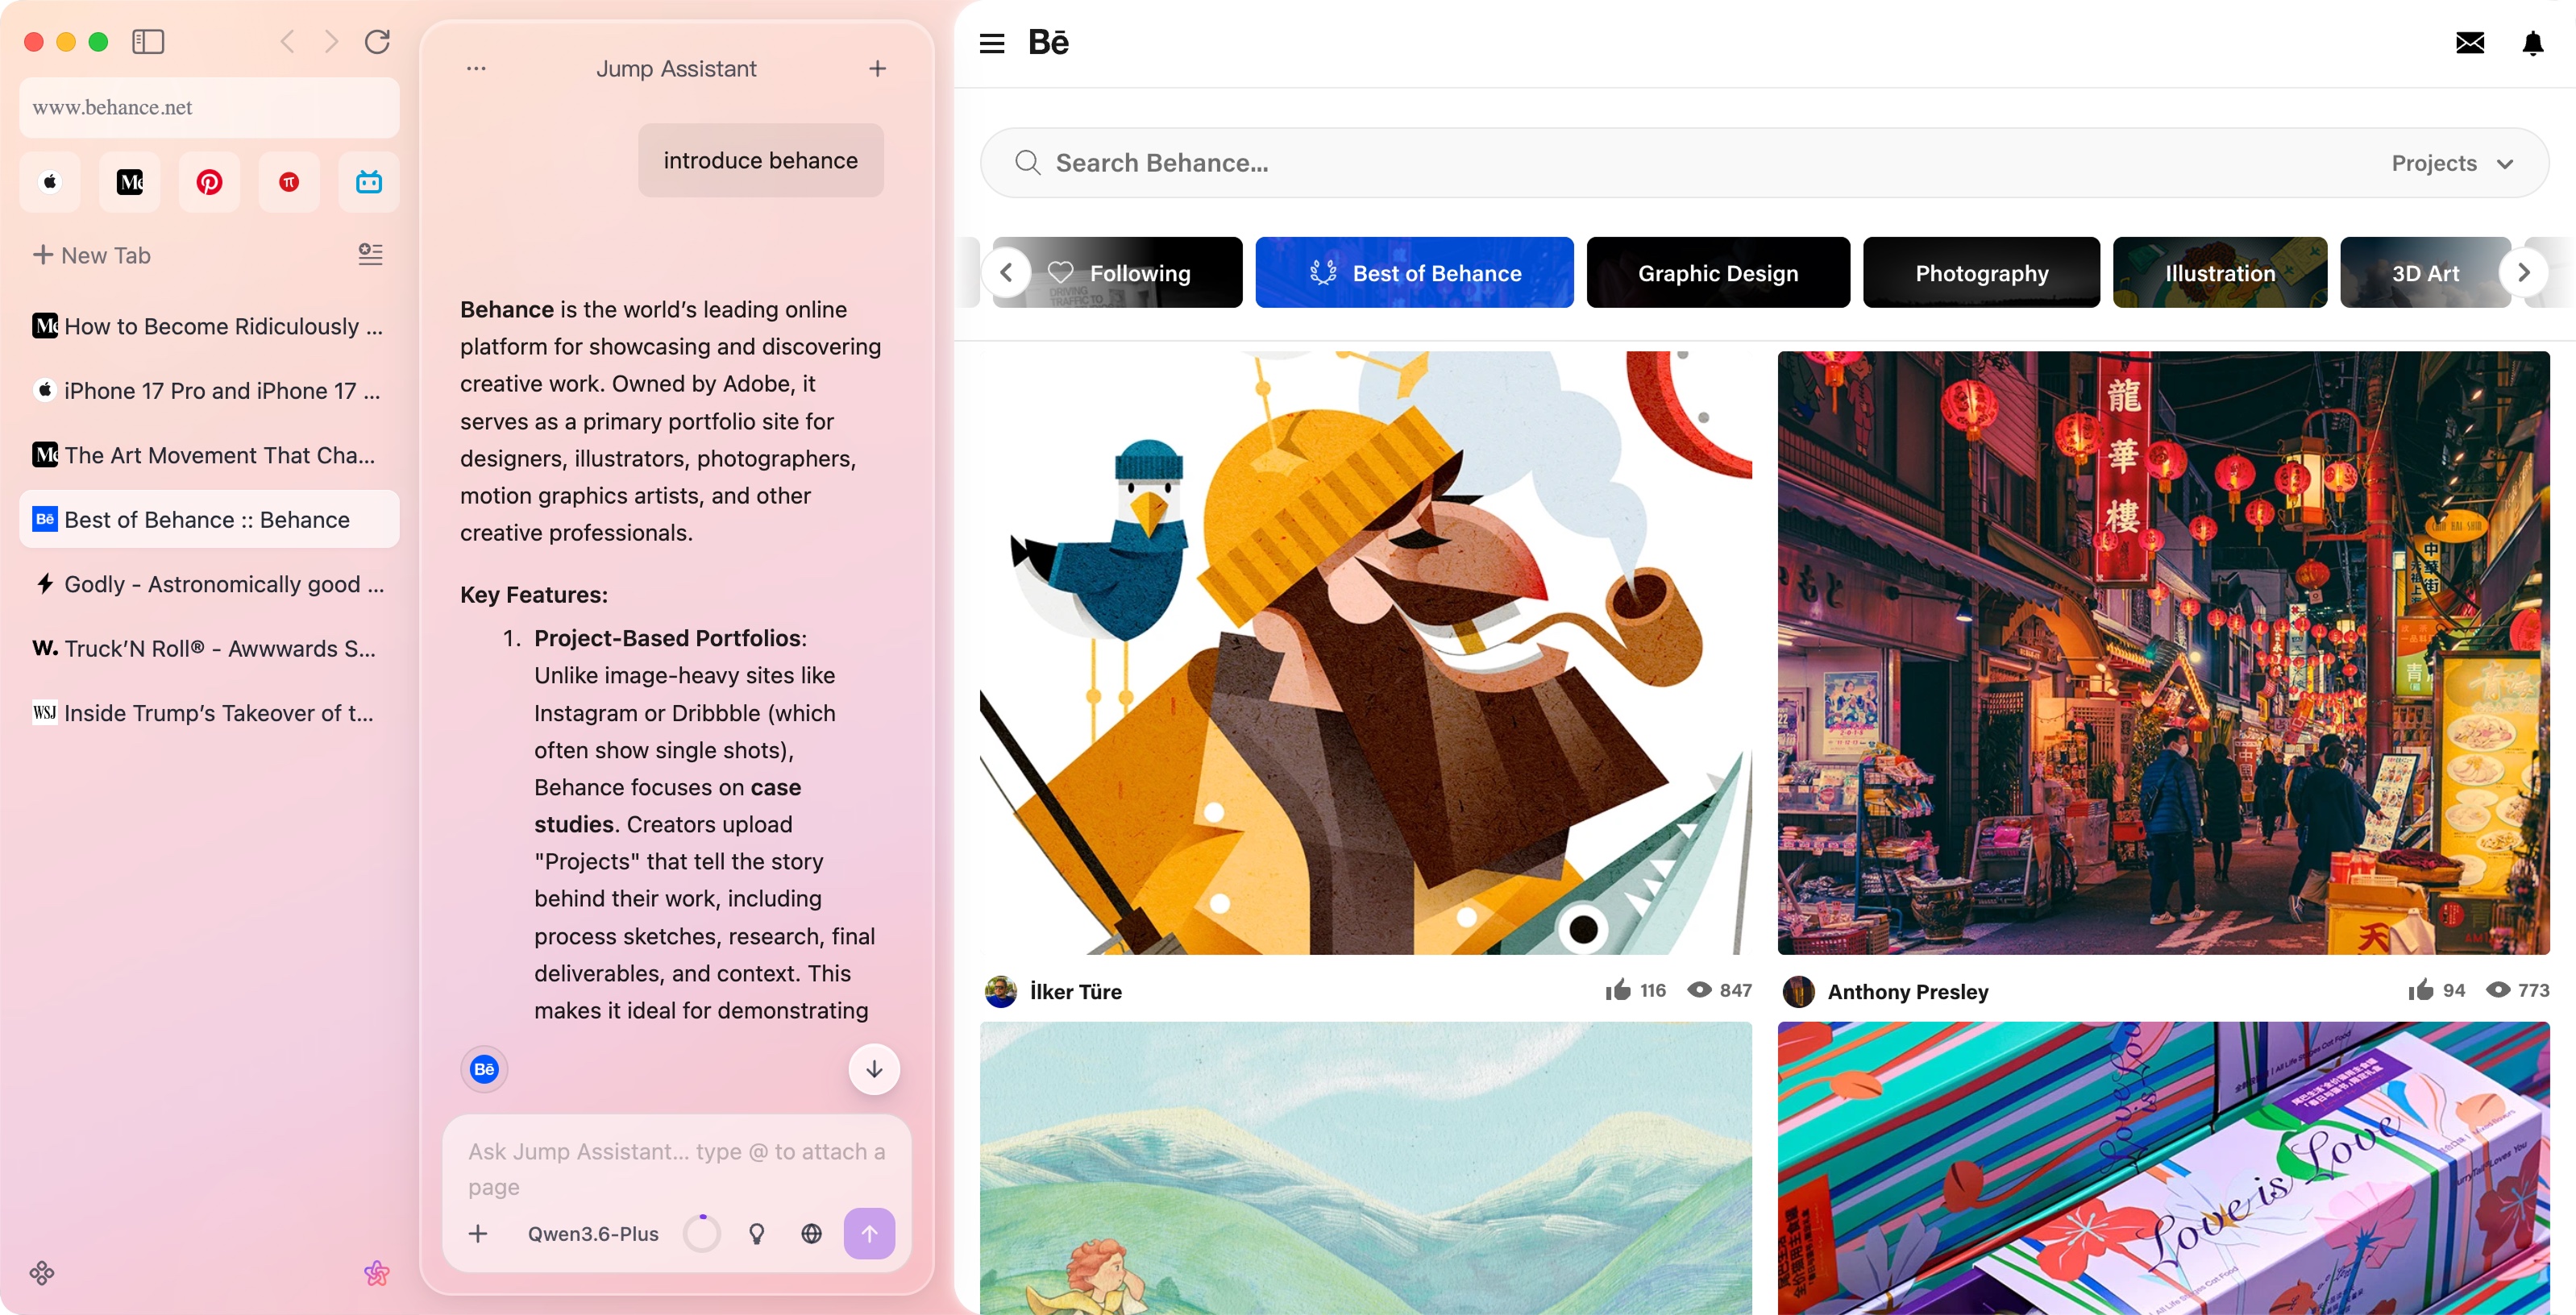Go forward with the right arrow
Screen dimensions: 2576x1315
[332, 41]
